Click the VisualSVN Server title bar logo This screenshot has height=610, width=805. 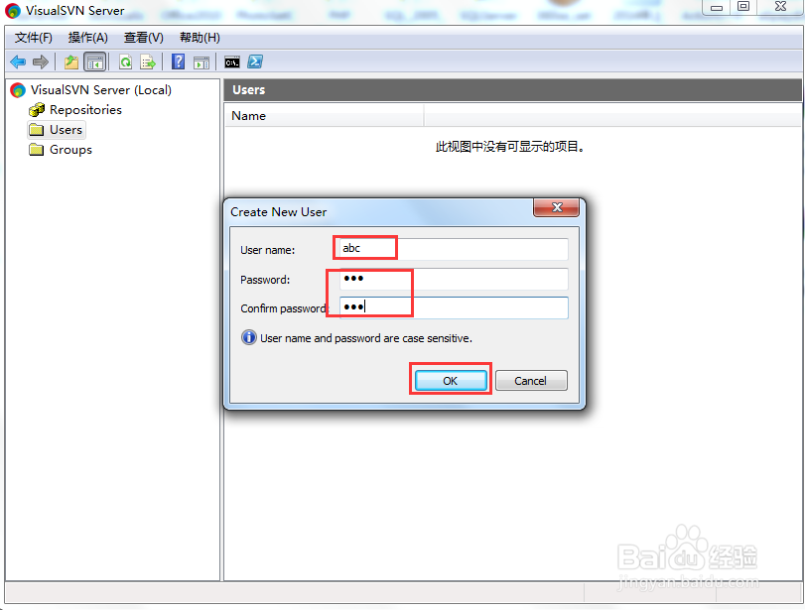click(x=12, y=10)
